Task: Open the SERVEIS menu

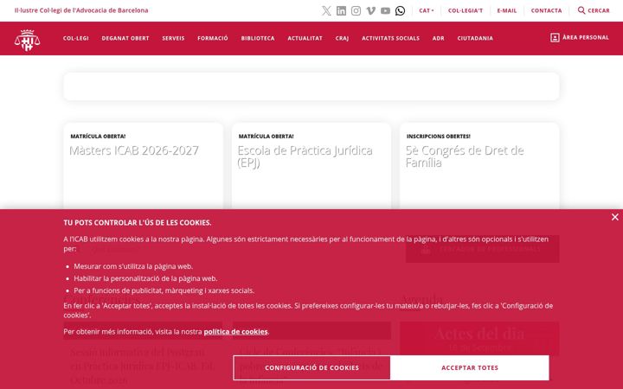Action: [x=173, y=38]
